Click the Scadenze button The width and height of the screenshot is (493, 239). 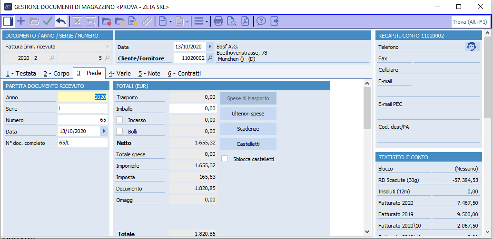(x=248, y=129)
